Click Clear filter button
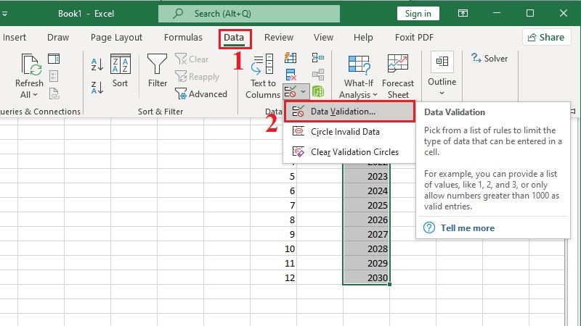Image resolution: width=581 pixels, height=326 pixels. coord(192,59)
